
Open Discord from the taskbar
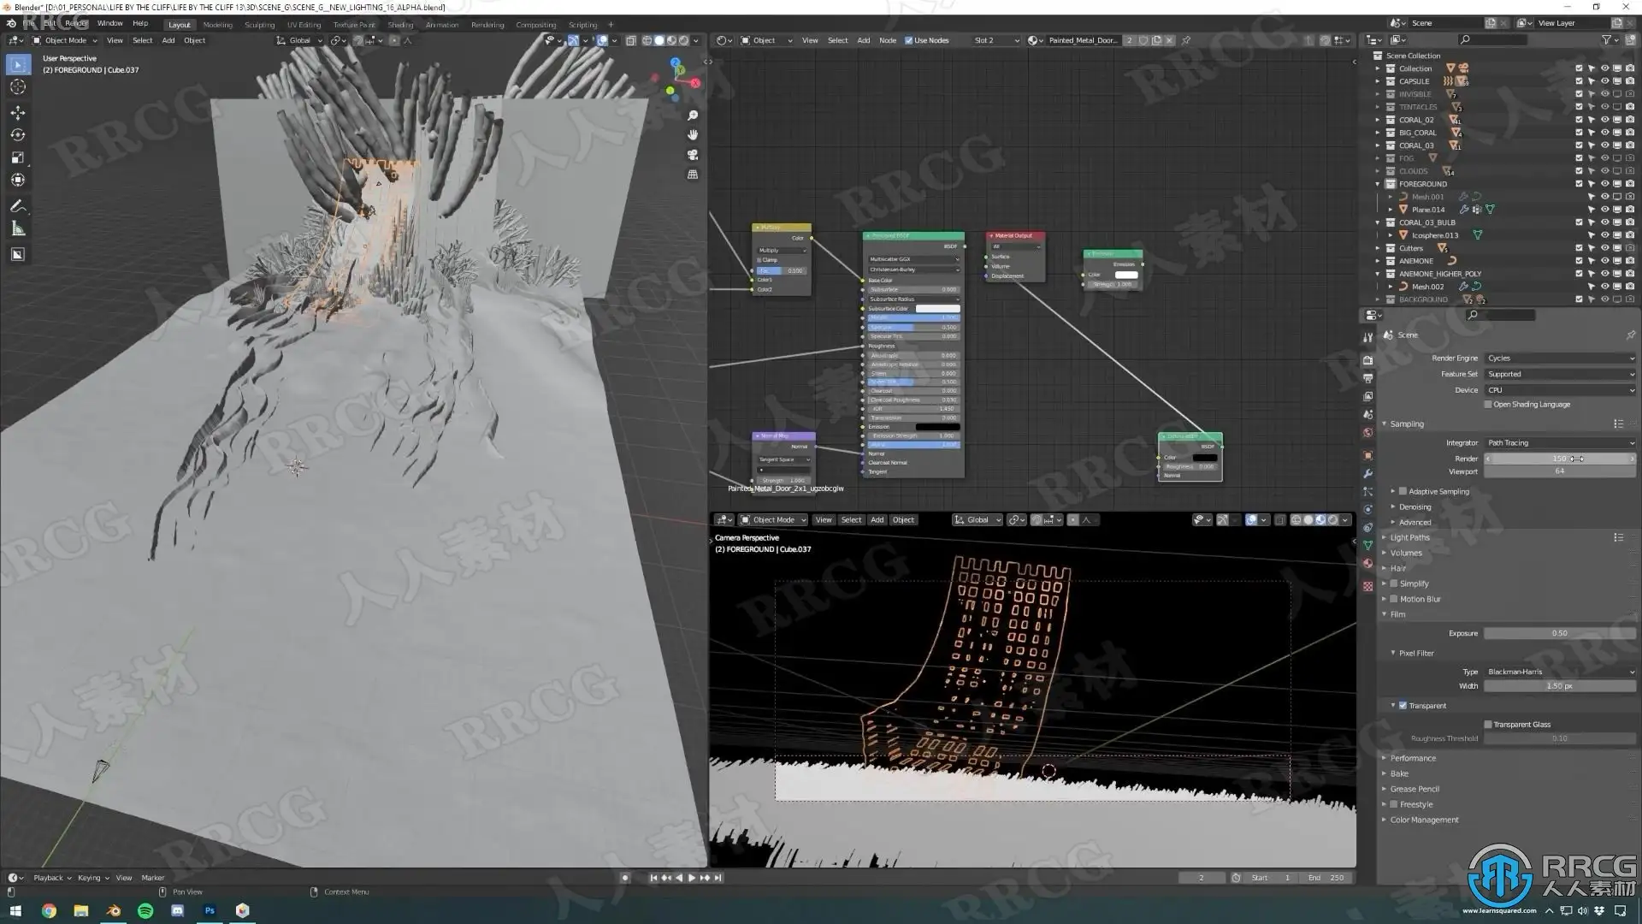(178, 910)
